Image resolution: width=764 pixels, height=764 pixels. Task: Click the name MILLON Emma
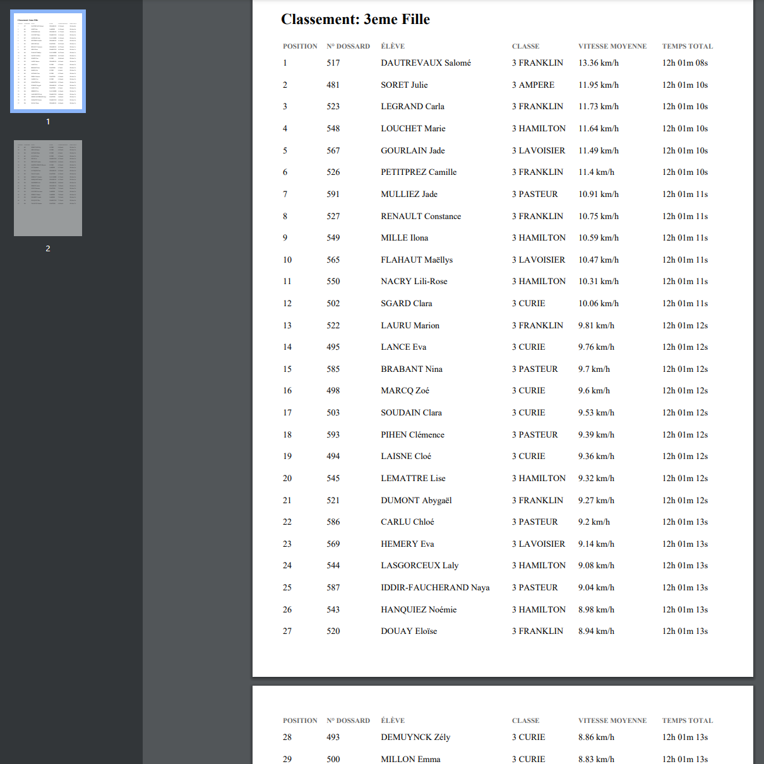(x=410, y=759)
